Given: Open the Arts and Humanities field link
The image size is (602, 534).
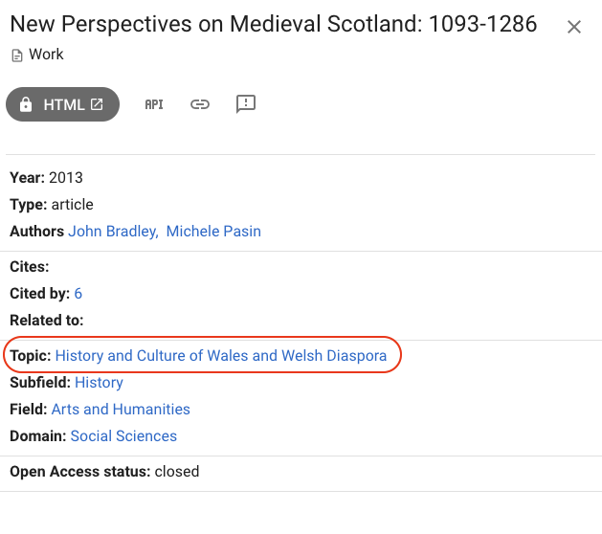Looking at the screenshot, I should tap(121, 410).
